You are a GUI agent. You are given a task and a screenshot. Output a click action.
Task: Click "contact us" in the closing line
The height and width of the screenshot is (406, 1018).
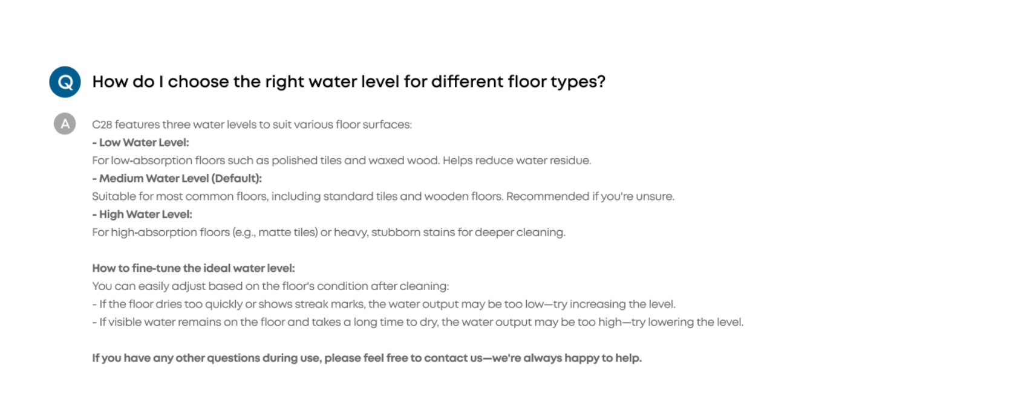coord(453,358)
